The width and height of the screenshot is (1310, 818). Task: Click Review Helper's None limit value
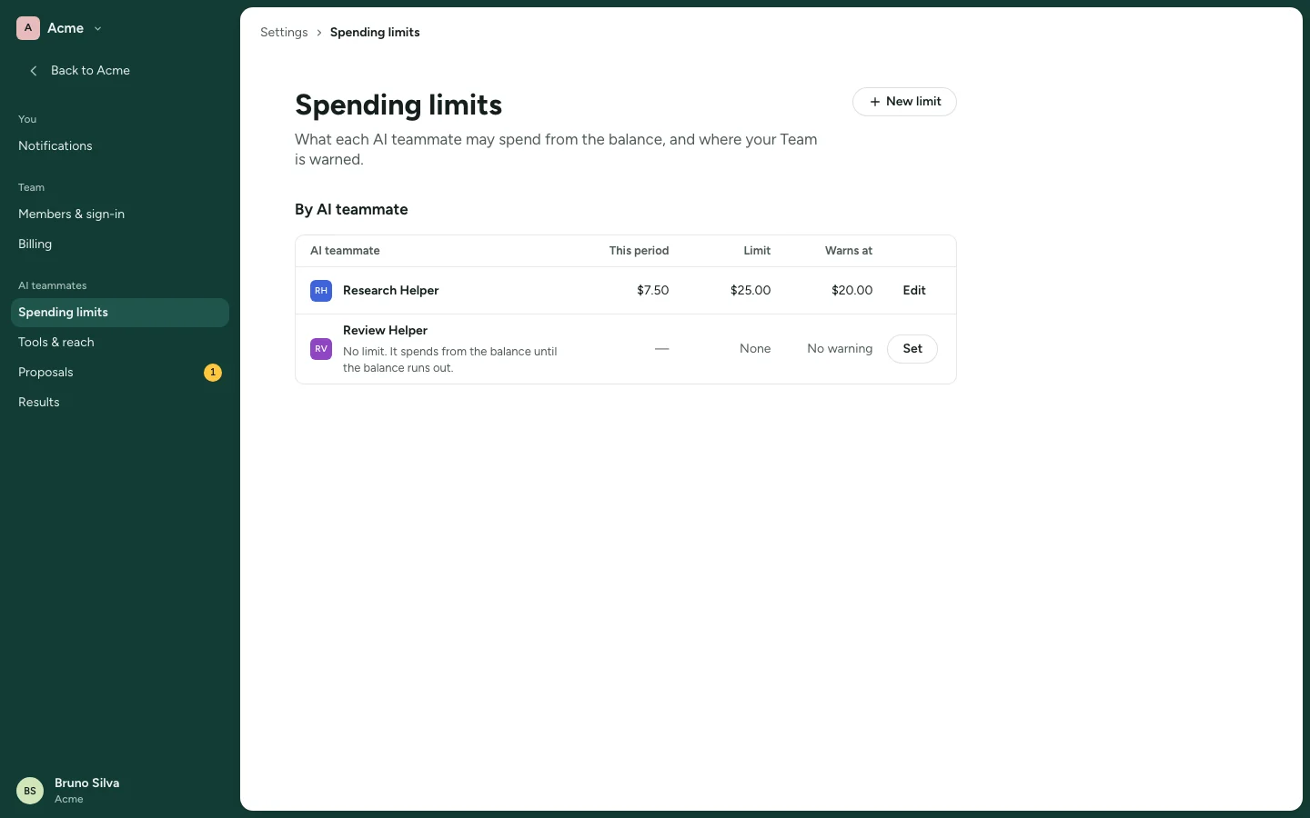[755, 349]
